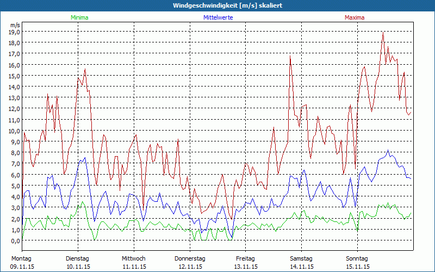Select the blue Mittelwerte legend label
The width and height of the screenshot is (435, 272).
coord(218,17)
